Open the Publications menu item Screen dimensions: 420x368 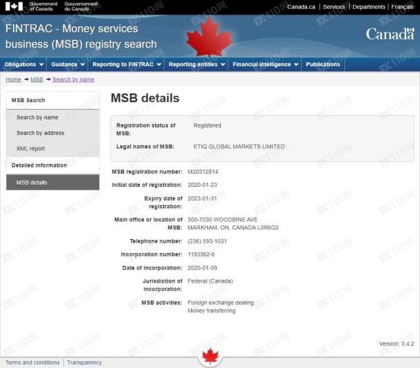point(323,65)
